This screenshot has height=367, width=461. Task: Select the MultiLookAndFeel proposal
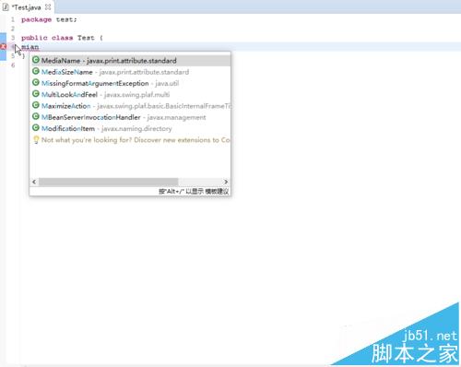pyautogui.click(x=130, y=95)
